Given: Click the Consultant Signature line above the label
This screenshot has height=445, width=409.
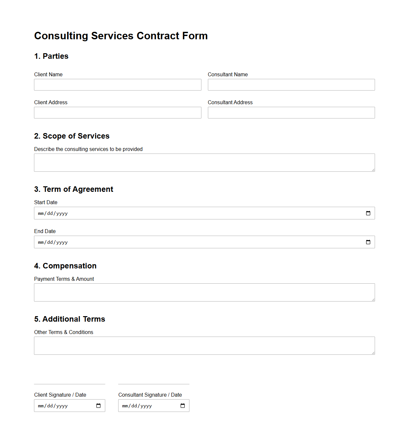Looking at the screenshot, I should [x=153, y=384].
